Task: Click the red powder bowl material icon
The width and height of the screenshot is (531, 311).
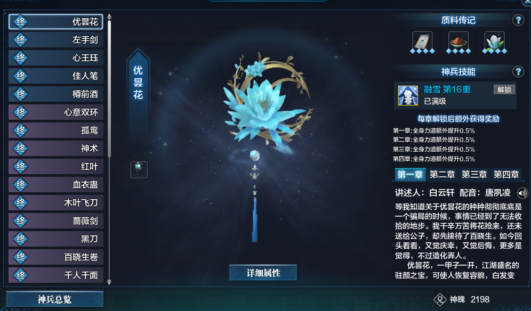Action: (x=458, y=42)
